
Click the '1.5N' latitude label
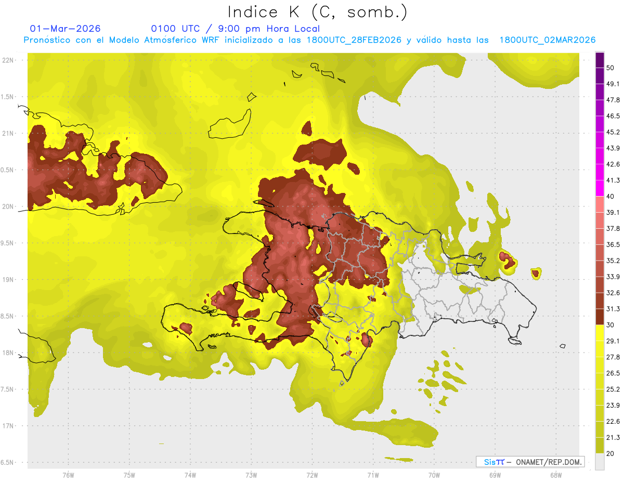point(7,97)
